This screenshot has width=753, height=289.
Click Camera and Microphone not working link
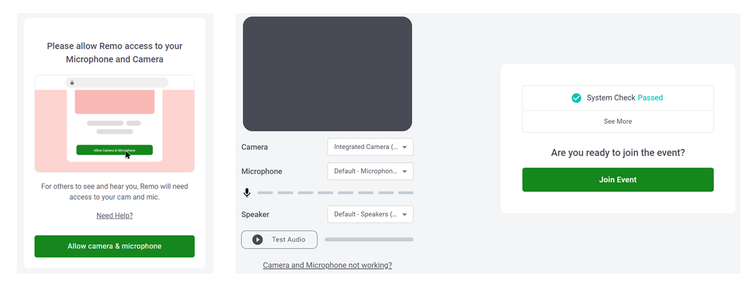pos(327,265)
